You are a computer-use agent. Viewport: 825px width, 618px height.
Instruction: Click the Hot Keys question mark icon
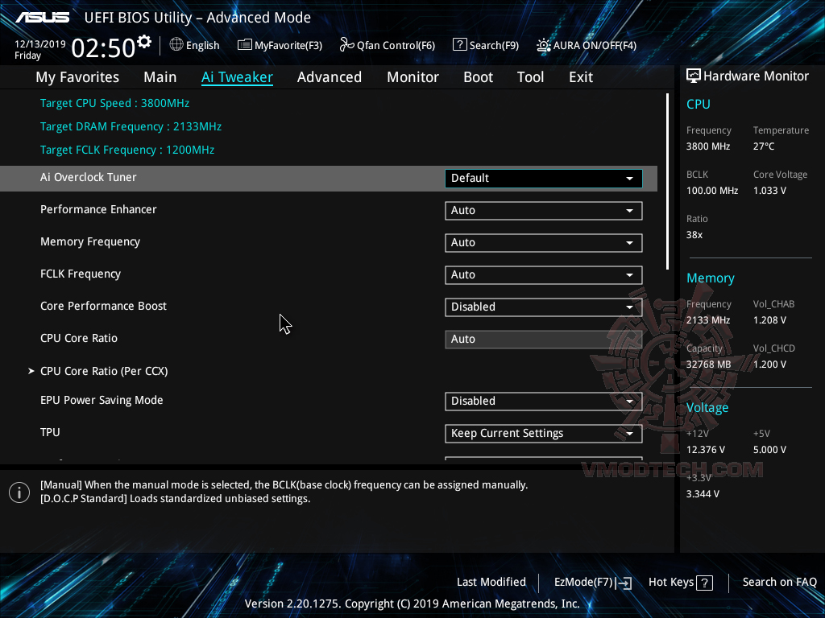[x=704, y=583]
